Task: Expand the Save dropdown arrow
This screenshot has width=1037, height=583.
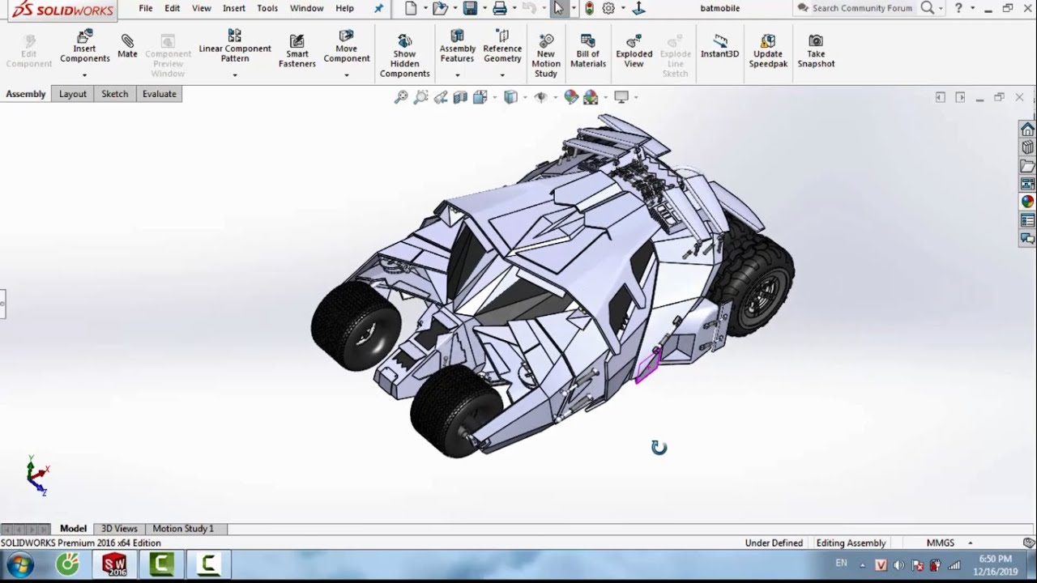Action: point(484,9)
